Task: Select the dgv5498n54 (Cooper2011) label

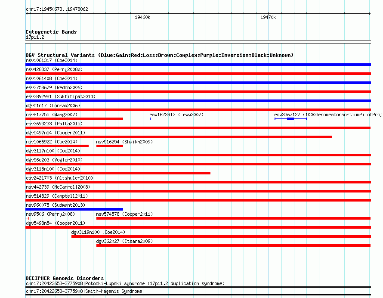Action: (56, 223)
